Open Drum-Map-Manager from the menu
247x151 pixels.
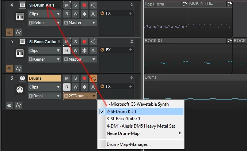(x=141, y=144)
